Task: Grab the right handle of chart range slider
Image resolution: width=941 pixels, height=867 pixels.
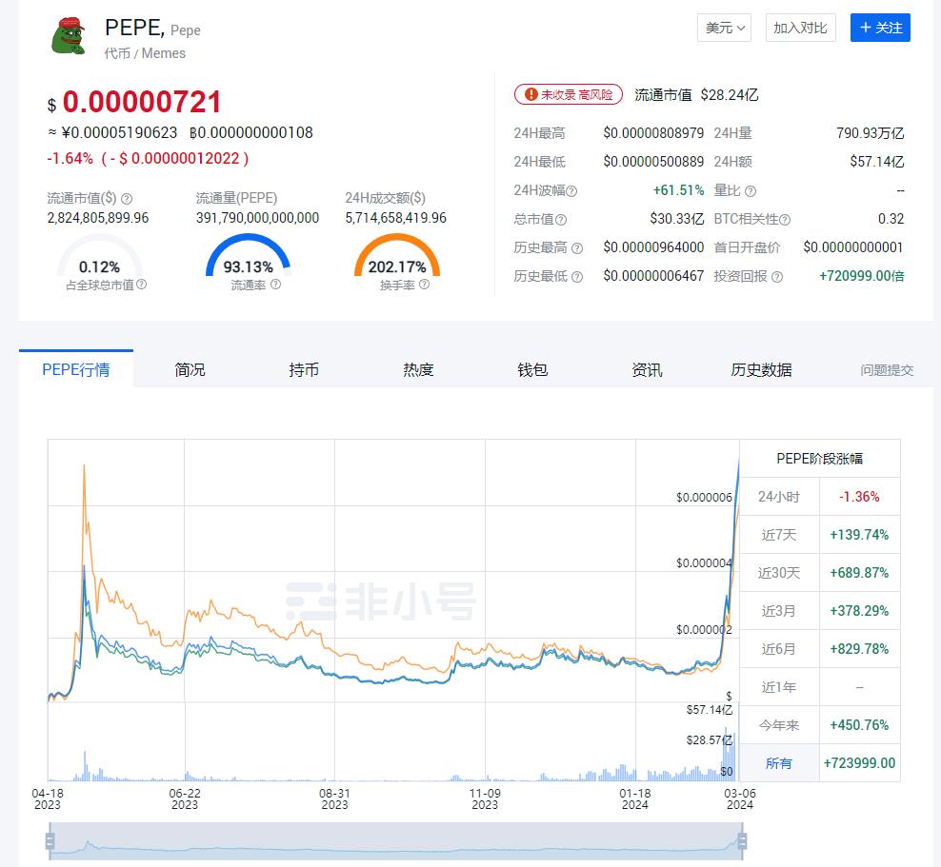Action: [x=742, y=841]
